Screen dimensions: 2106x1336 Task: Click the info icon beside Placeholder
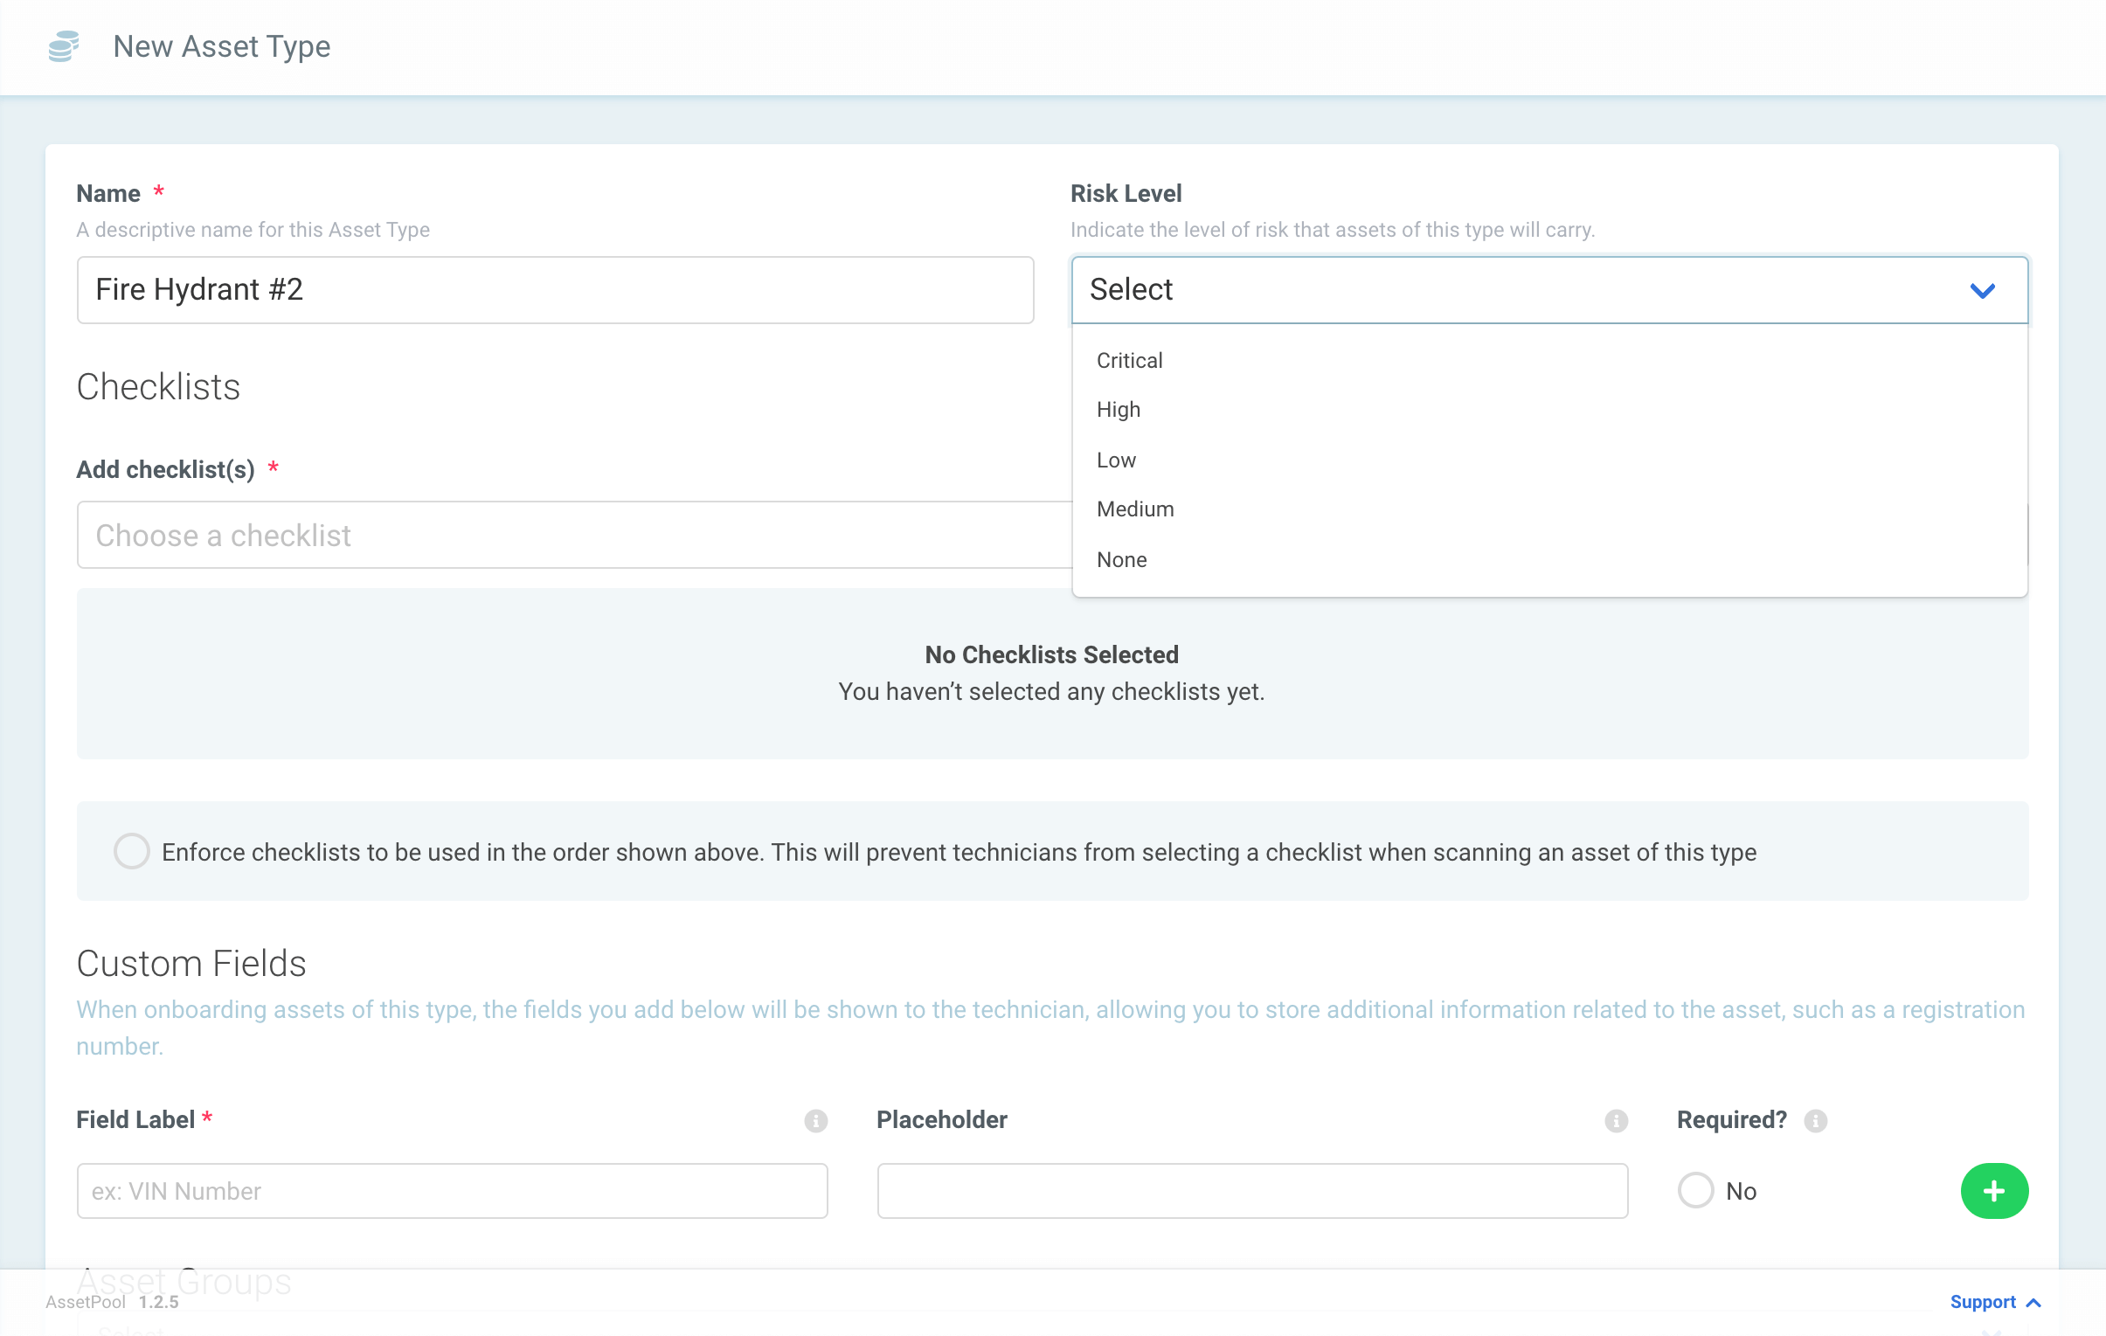1617,1120
